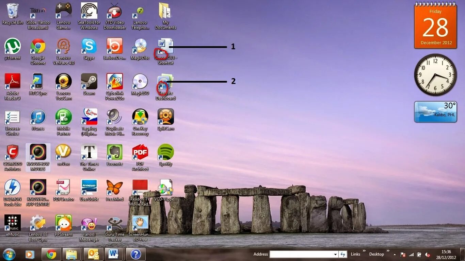Select the Guru Time Tracker icon
Viewport: 465px width, 261px height.
coord(115,223)
